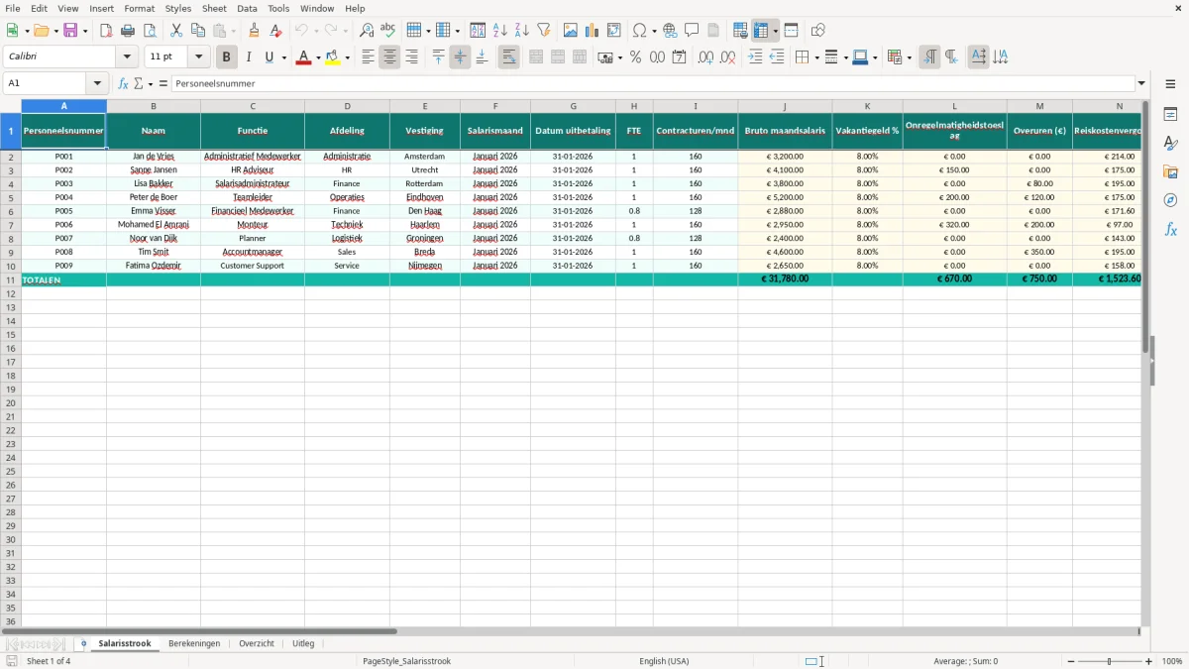This screenshot has width=1189, height=669.
Task: Click Sort Ascending icon
Action: click(500, 31)
